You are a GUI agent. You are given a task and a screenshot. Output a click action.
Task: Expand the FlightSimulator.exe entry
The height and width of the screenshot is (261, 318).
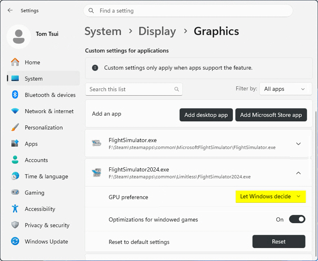point(298,144)
